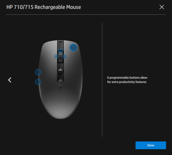
Task: Click the upper side button hotspot
Action: pyautogui.click(x=38, y=72)
